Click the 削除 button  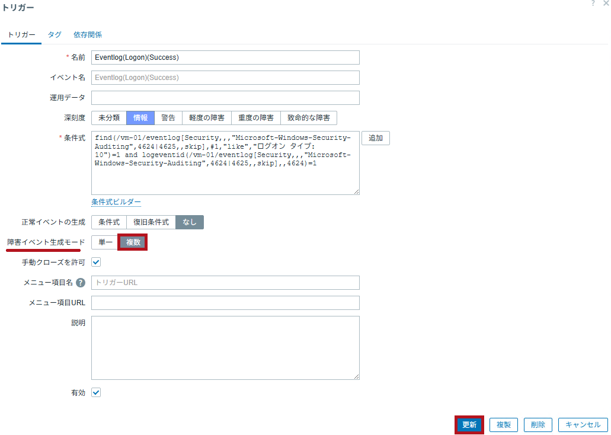(538, 425)
